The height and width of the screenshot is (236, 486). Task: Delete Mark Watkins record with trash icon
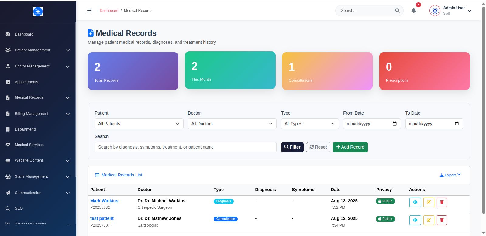click(442, 202)
